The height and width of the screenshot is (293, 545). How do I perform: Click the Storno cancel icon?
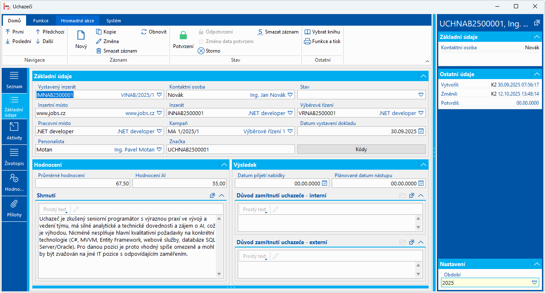(201, 51)
